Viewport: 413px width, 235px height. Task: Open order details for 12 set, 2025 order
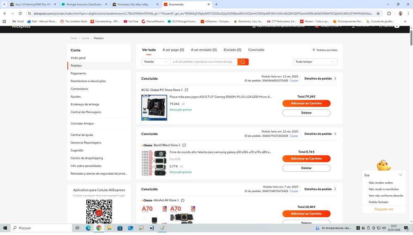tap(320, 134)
